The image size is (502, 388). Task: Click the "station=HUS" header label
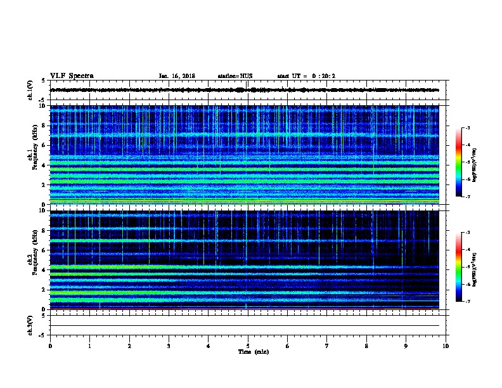click(x=235, y=76)
